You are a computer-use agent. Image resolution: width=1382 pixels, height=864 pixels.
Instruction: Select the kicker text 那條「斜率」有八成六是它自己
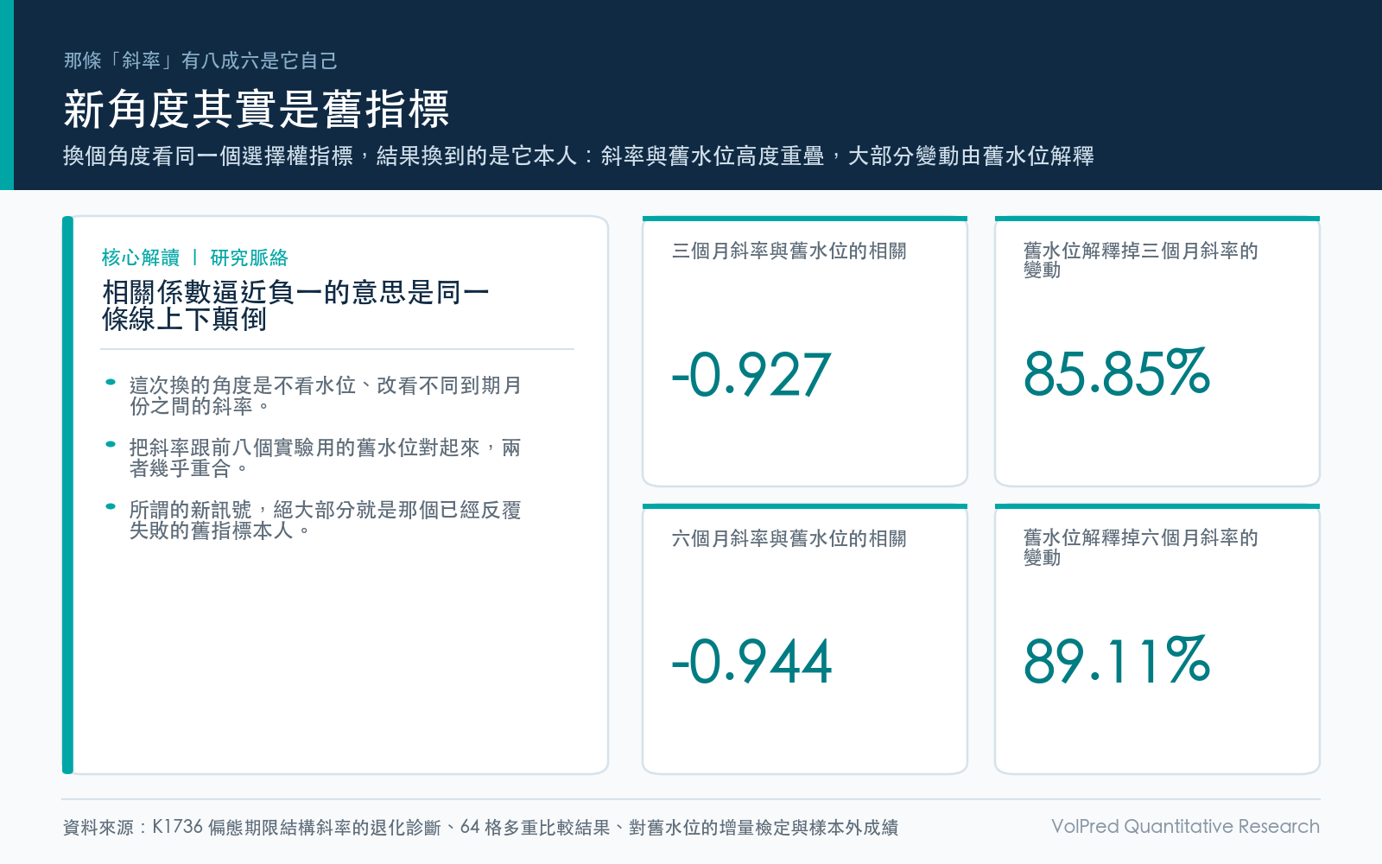[200, 60]
